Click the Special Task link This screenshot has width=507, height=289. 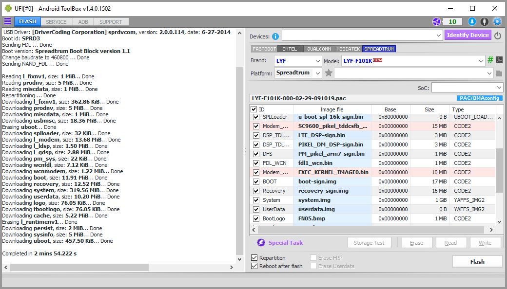click(x=286, y=243)
